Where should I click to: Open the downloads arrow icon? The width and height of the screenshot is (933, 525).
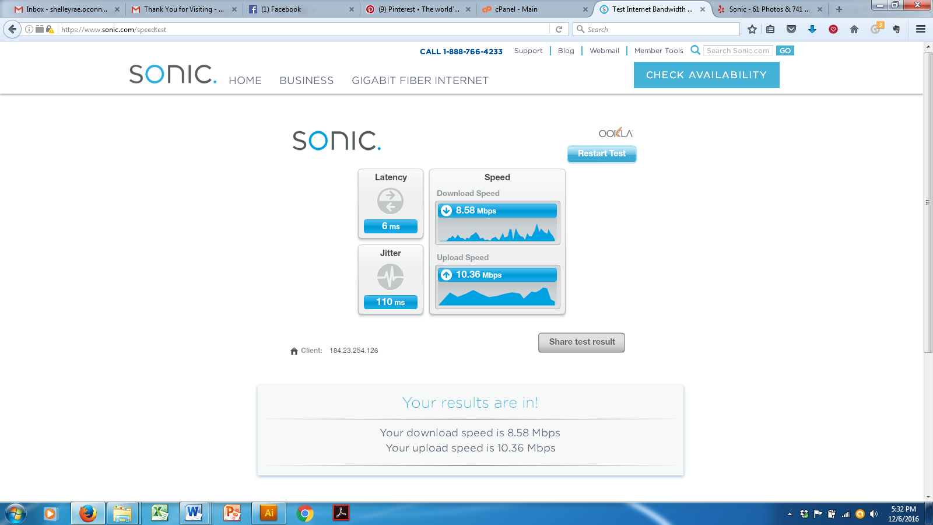pos(812,29)
